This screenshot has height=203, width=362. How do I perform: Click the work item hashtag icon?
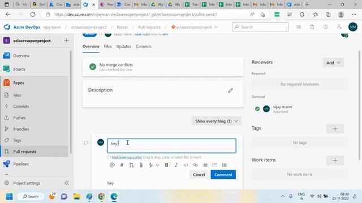pyautogui.click(x=122, y=165)
